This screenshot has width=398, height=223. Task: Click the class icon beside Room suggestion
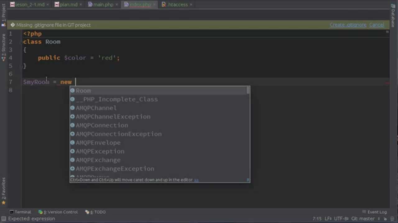[x=72, y=90]
